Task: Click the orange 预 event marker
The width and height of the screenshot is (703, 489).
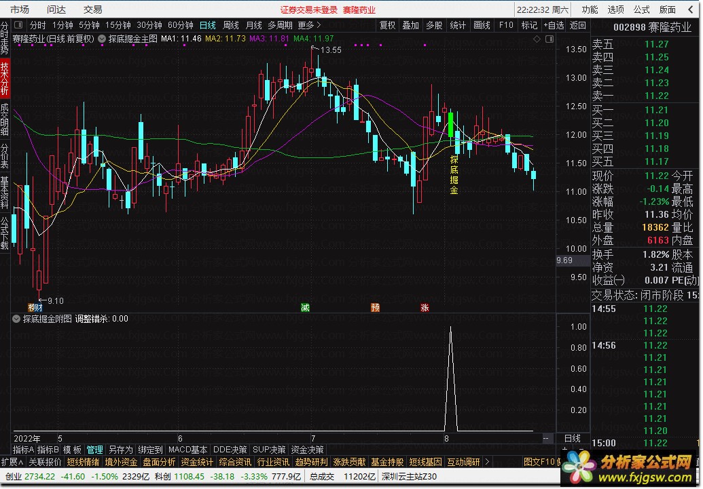Action: click(x=375, y=308)
